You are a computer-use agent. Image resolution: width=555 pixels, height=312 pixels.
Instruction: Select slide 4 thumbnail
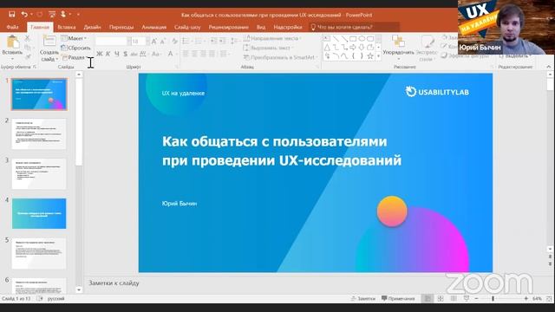click(39, 213)
